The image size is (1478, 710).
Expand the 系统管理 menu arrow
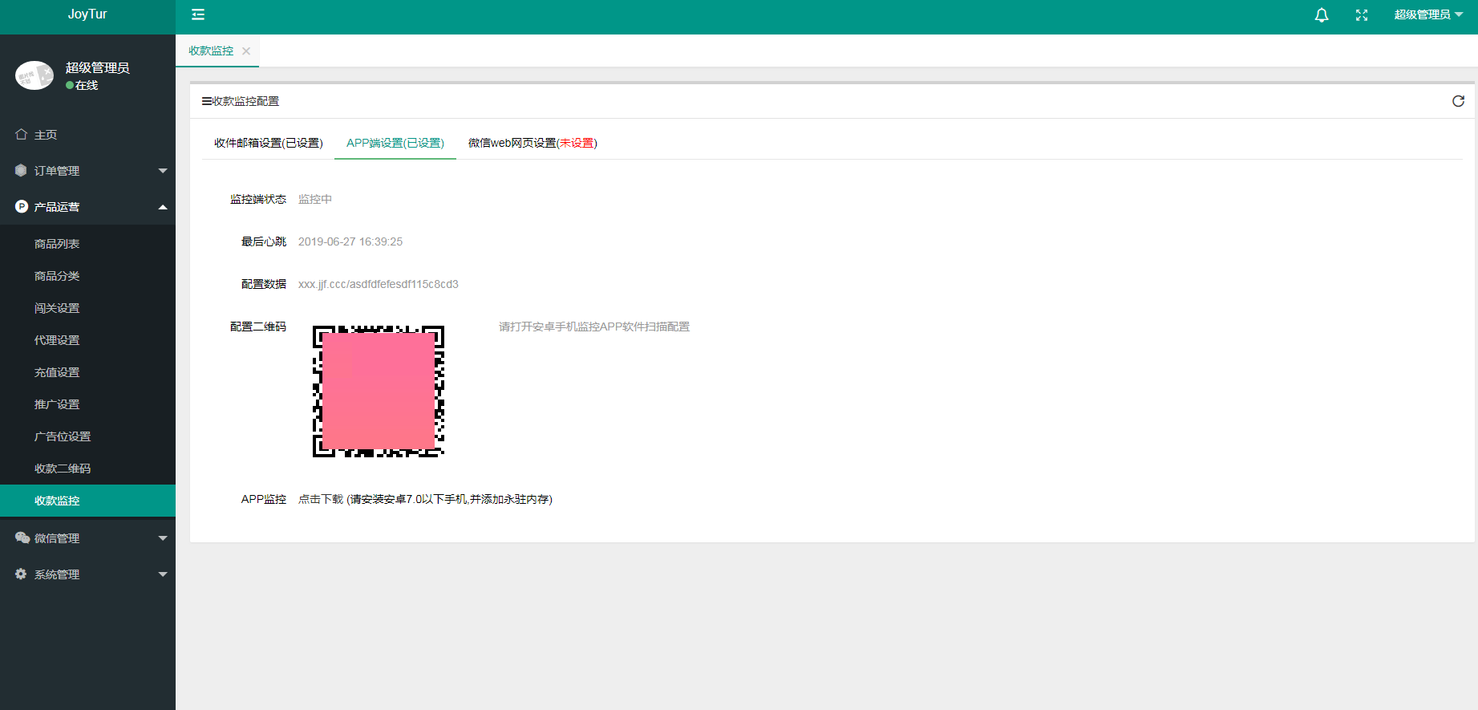coord(163,574)
